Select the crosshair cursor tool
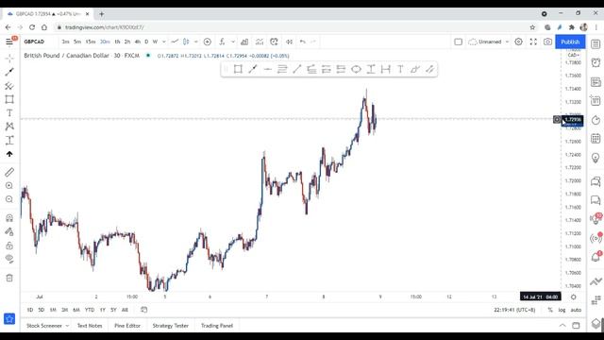This screenshot has height=340, width=604. 9,59
